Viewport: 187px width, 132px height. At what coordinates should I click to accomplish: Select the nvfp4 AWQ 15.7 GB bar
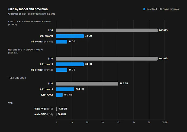59,95
